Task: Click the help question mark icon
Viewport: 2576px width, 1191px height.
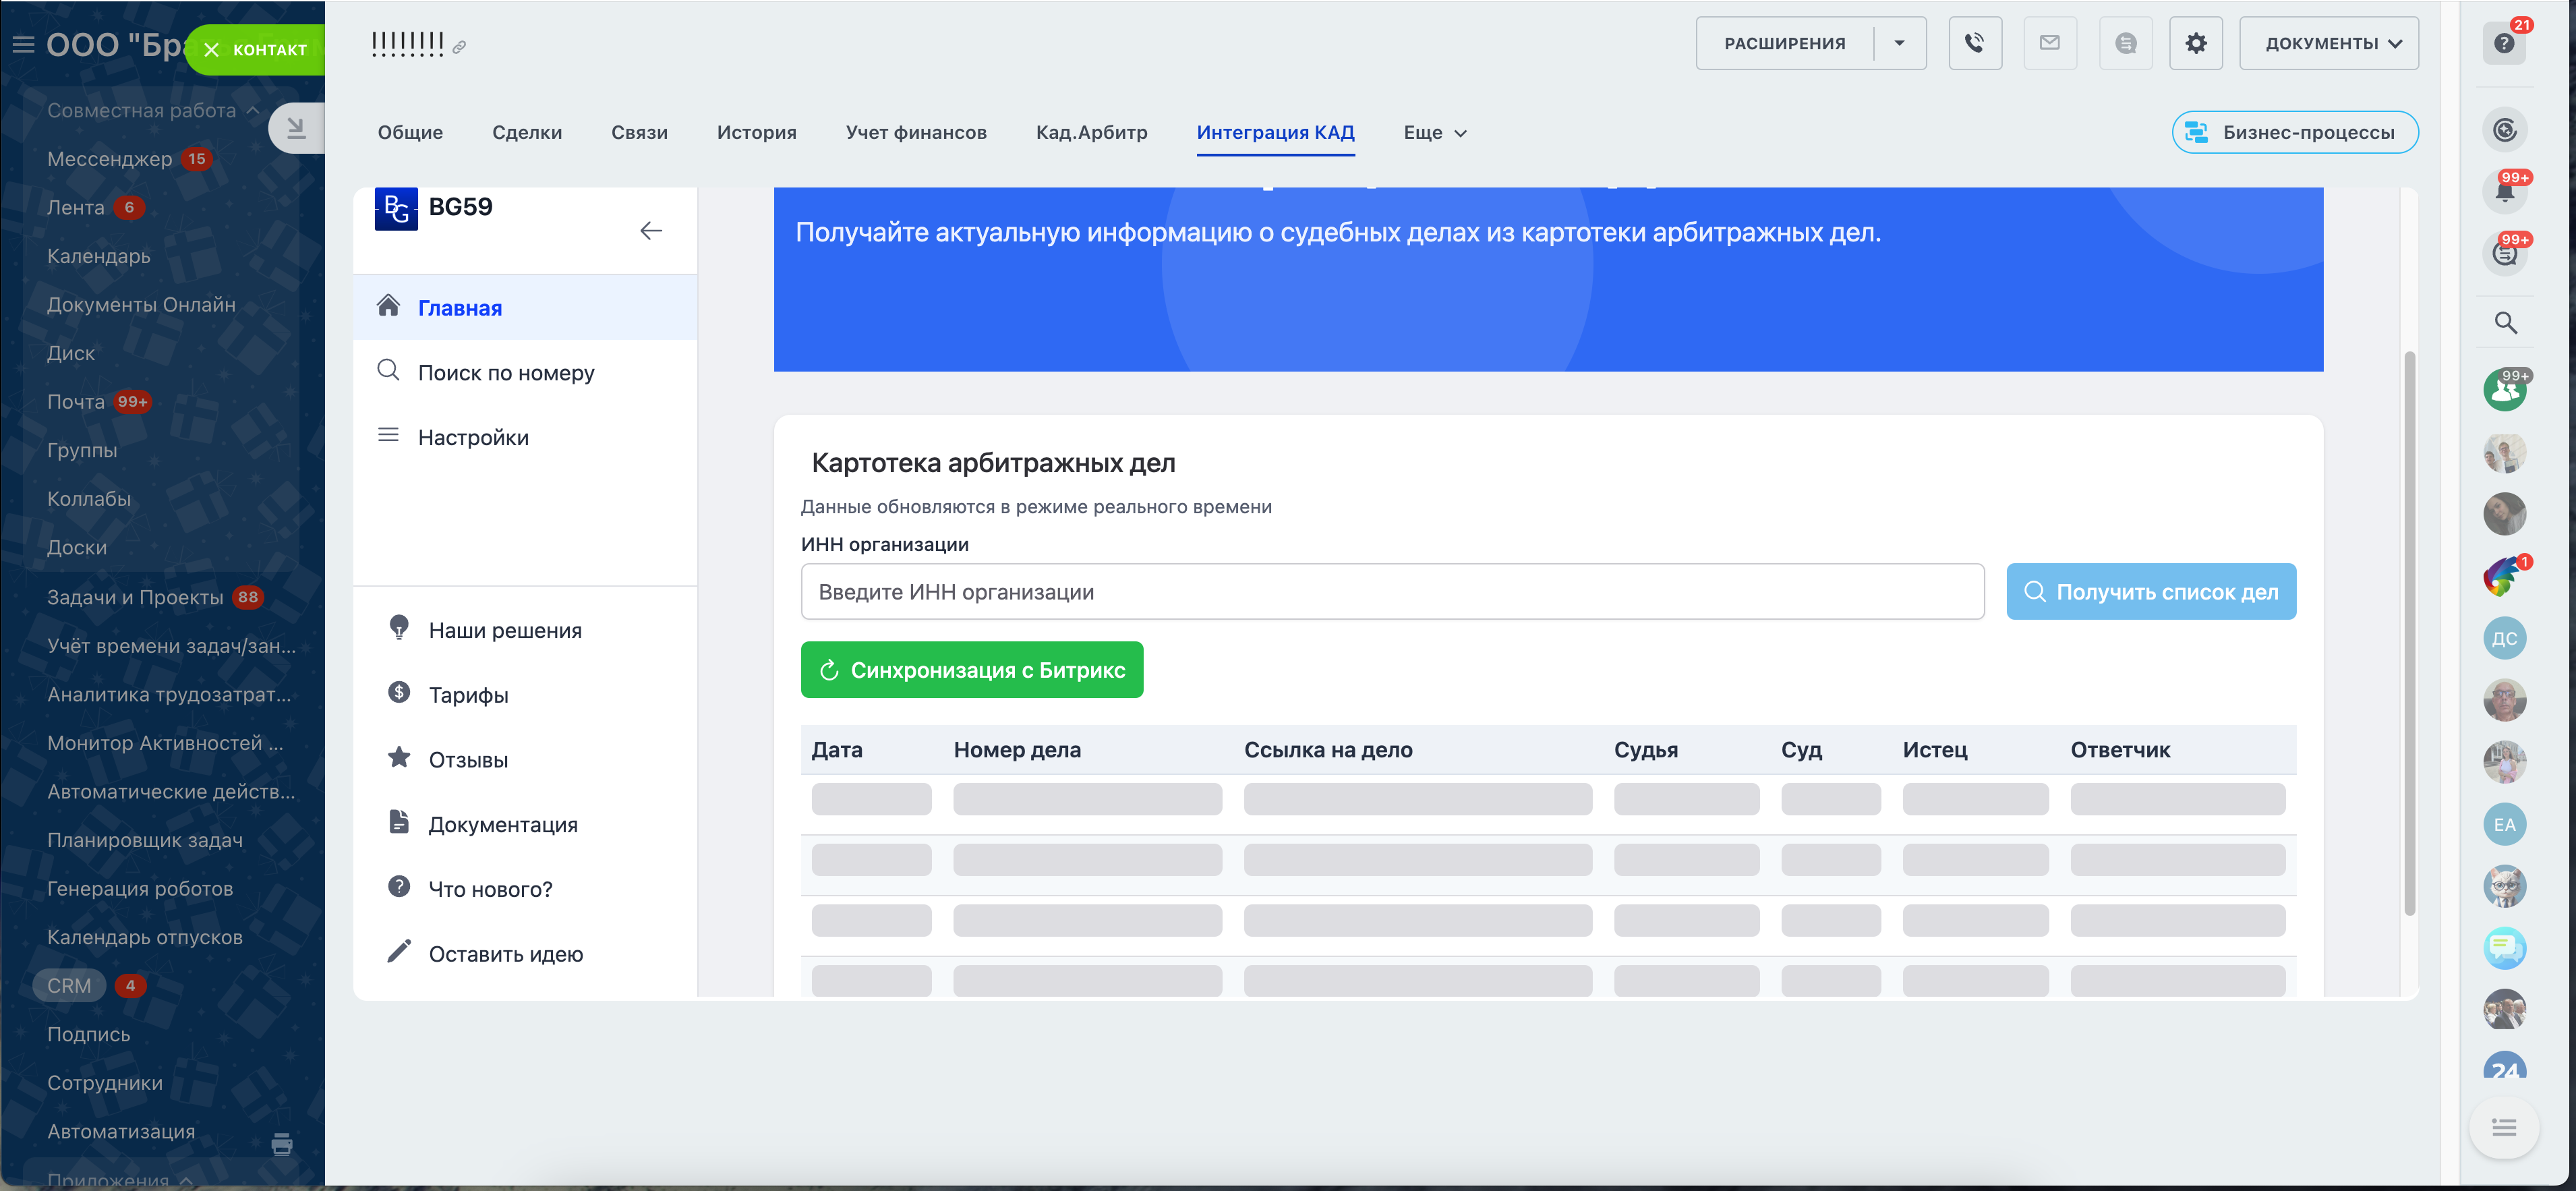Action: pyautogui.click(x=2503, y=43)
